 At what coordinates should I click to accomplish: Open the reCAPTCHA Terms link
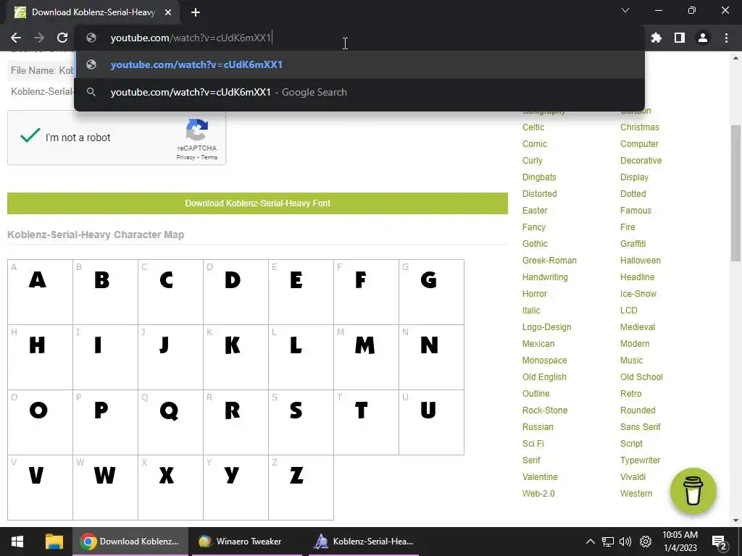(x=209, y=157)
